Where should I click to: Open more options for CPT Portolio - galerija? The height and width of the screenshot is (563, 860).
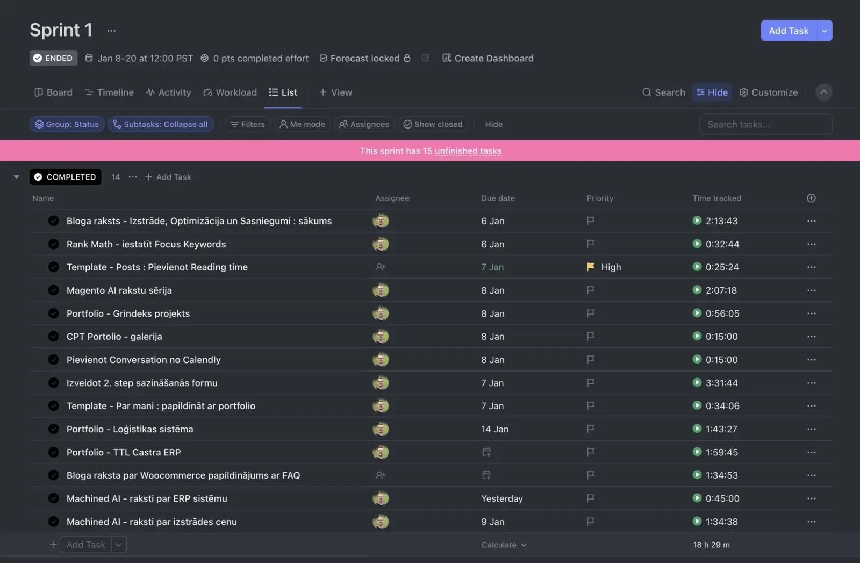811,336
